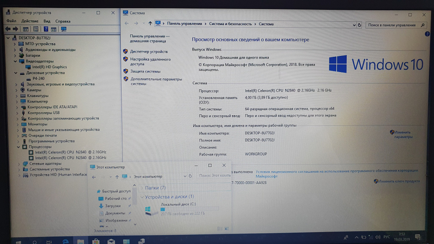The image size is (434, 244).
Task: Click РУС language indicator in tray
Action: [387, 237]
